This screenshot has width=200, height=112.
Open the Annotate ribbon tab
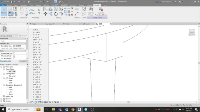coord(24,5)
